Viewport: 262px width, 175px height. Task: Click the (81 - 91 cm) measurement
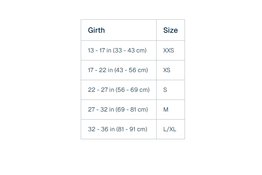pos(132,129)
